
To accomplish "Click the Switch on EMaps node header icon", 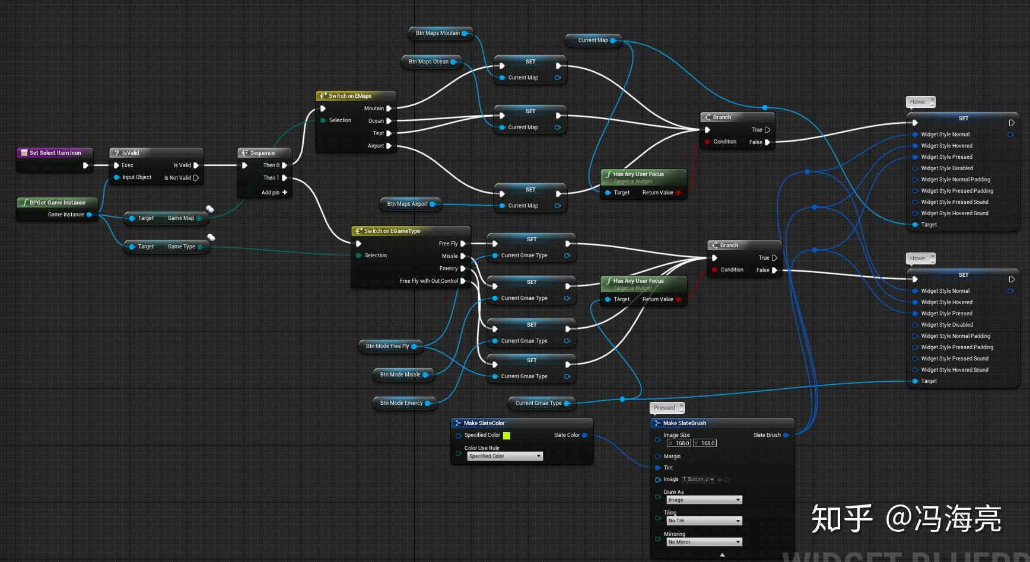I will (322, 95).
